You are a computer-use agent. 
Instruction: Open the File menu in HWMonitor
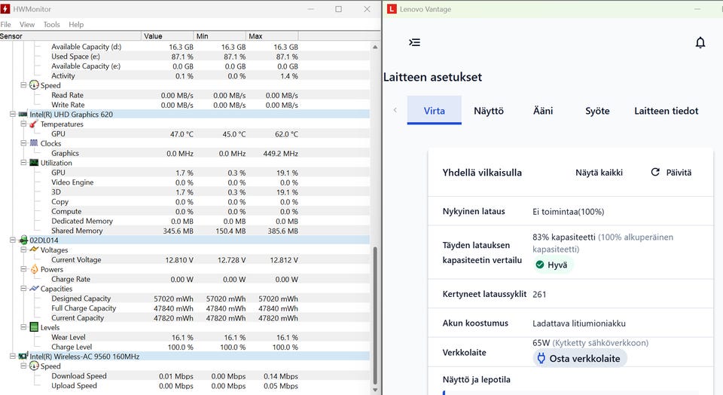(x=5, y=24)
